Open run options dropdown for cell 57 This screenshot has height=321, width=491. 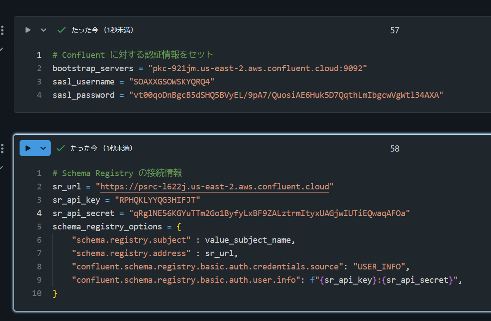pos(44,30)
